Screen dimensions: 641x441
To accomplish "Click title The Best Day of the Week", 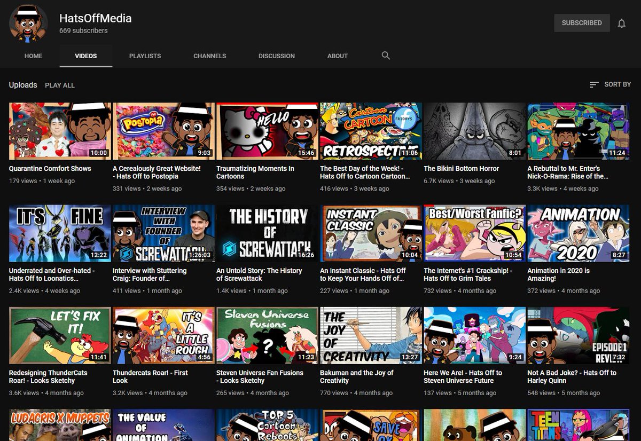I will [x=365, y=172].
